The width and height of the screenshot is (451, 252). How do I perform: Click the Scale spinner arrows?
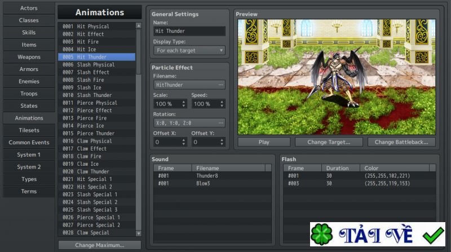[184, 104]
